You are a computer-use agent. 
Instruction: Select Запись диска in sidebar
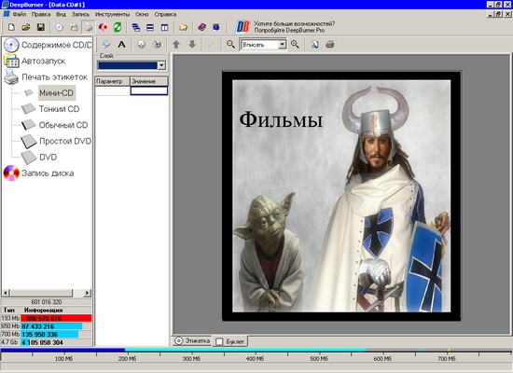39,173
